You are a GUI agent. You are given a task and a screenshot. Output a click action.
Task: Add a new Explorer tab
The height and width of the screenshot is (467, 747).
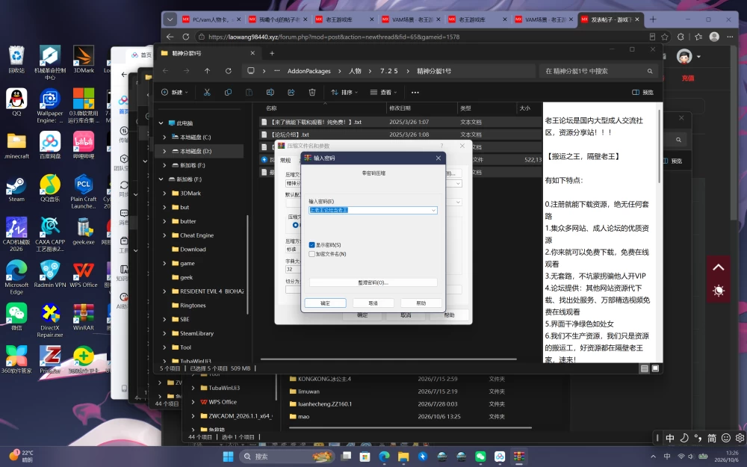pos(272,53)
